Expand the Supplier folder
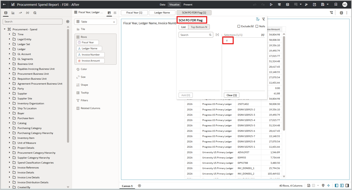 coord(9,93)
